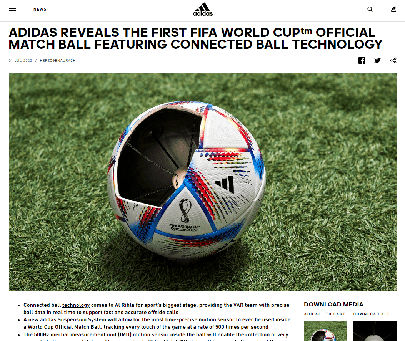Open the hamburger menu

coord(12,9)
